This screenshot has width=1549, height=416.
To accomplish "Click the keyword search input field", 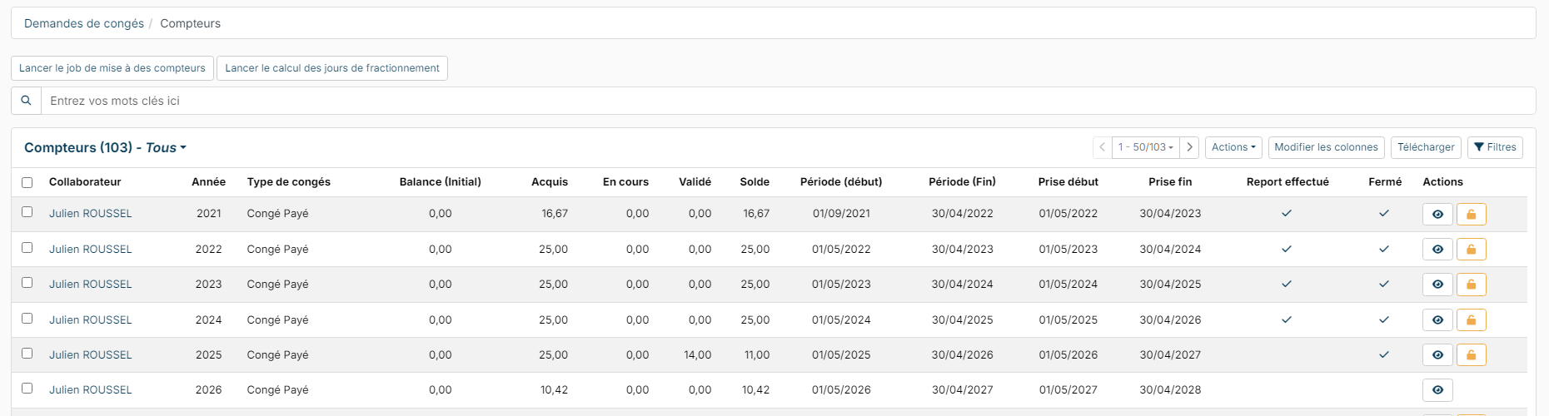I will click(788, 101).
